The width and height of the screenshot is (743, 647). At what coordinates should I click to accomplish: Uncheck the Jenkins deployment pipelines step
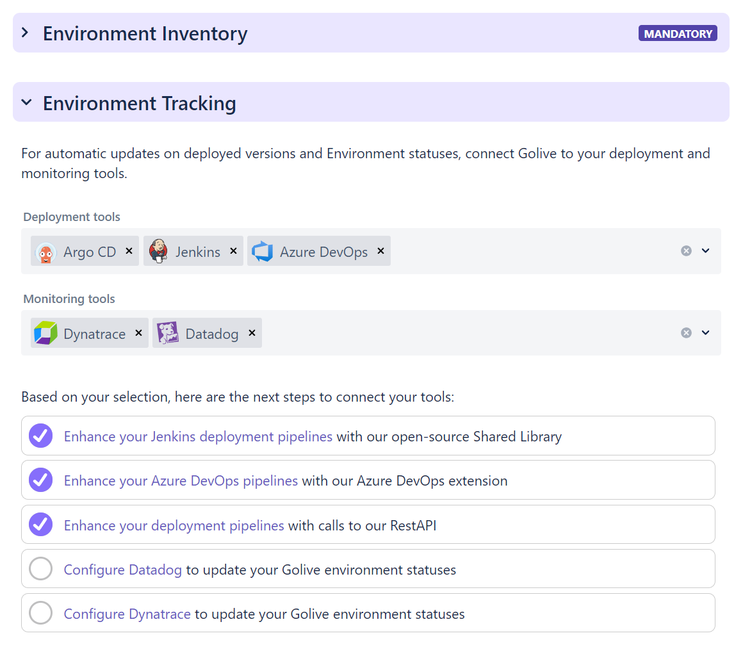coord(40,436)
